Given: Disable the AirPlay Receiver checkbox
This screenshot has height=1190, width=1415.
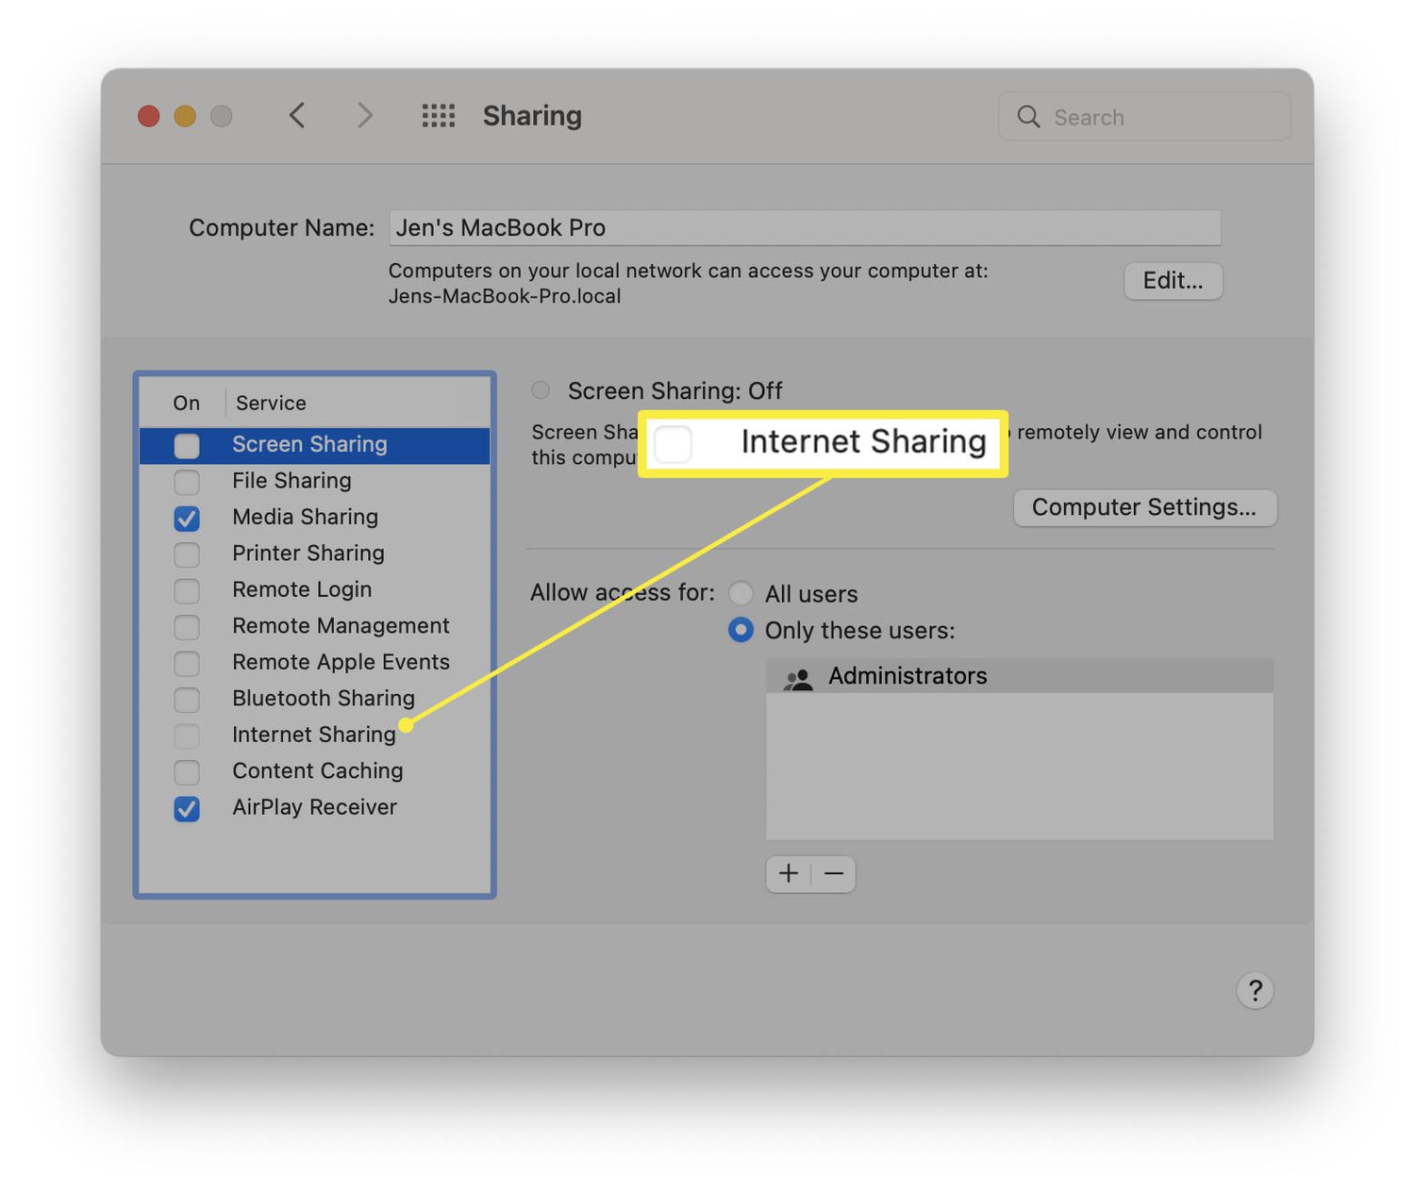Looking at the screenshot, I should click(x=187, y=808).
